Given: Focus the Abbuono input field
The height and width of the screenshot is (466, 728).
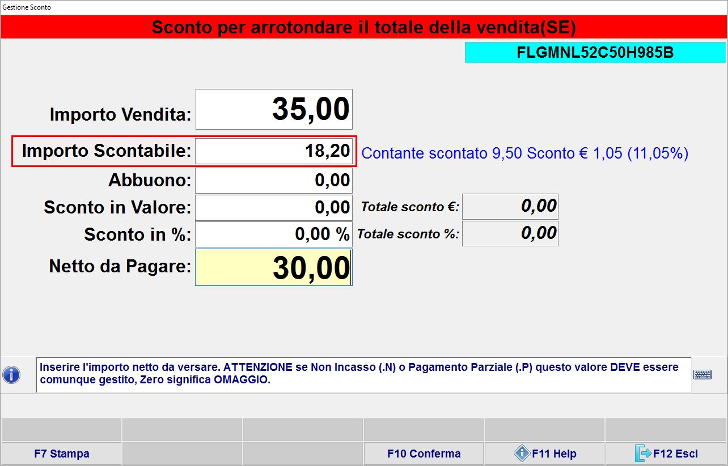Looking at the screenshot, I should click(x=274, y=181).
